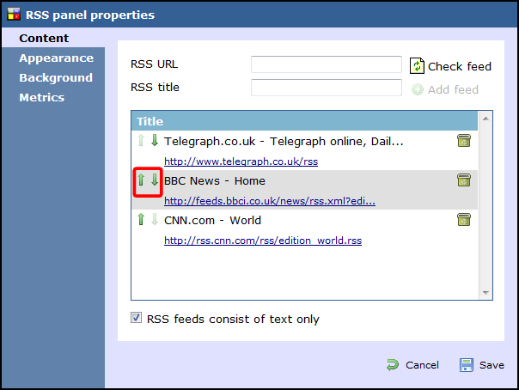This screenshot has width=519, height=390.
Task: Click the Cancel button text
Action: pyautogui.click(x=422, y=365)
